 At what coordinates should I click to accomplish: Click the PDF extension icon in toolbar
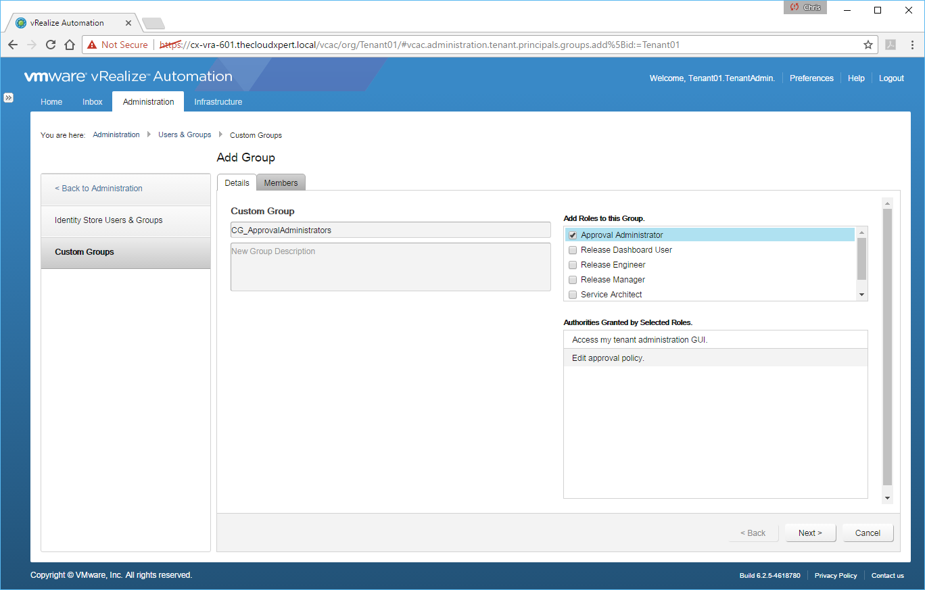click(891, 45)
